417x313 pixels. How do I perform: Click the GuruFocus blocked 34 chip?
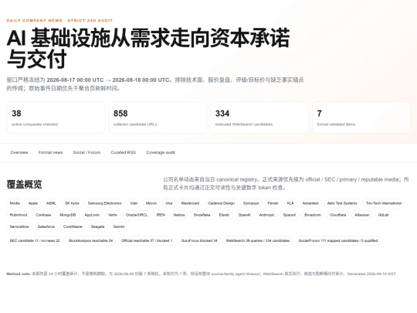pos(199,240)
